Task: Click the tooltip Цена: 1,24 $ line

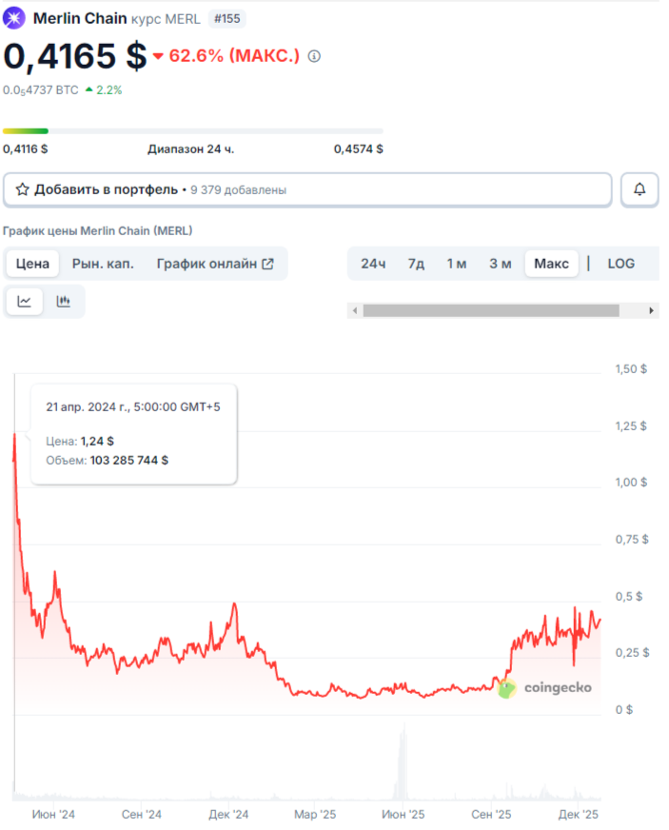Action: click(79, 441)
